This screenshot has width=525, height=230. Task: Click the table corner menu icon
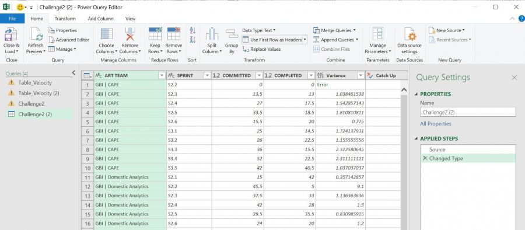[87, 75]
